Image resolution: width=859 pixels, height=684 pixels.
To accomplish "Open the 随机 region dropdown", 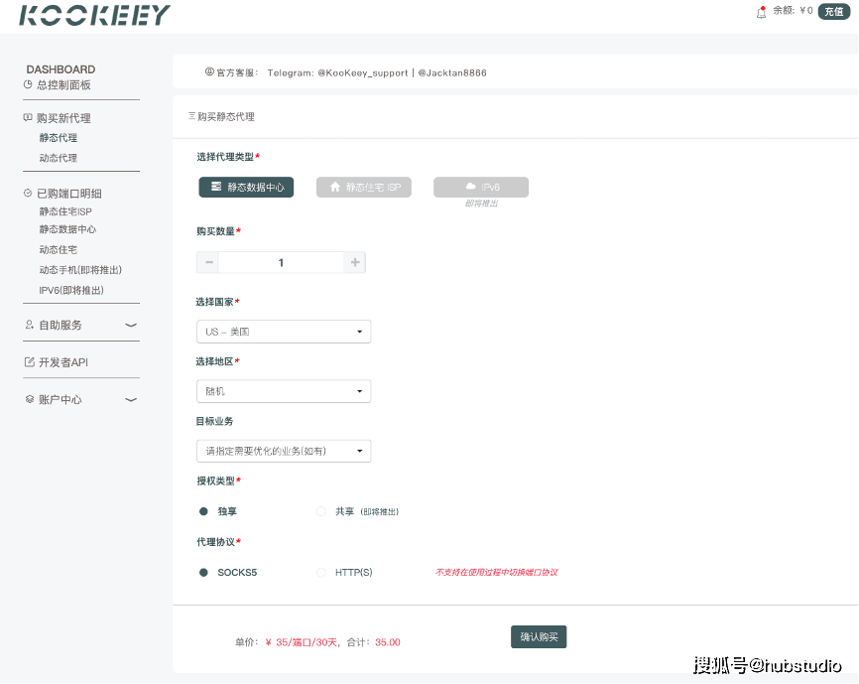I will click(x=284, y=391).
